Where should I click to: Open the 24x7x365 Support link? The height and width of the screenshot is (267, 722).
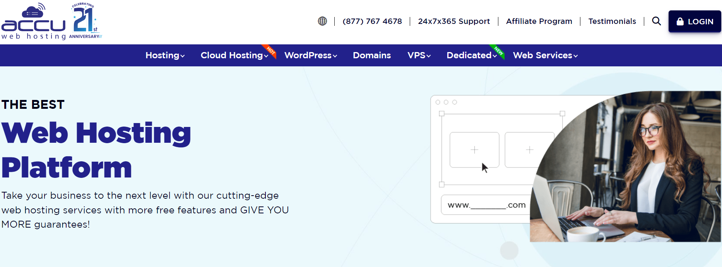click(x=454, y=21)
